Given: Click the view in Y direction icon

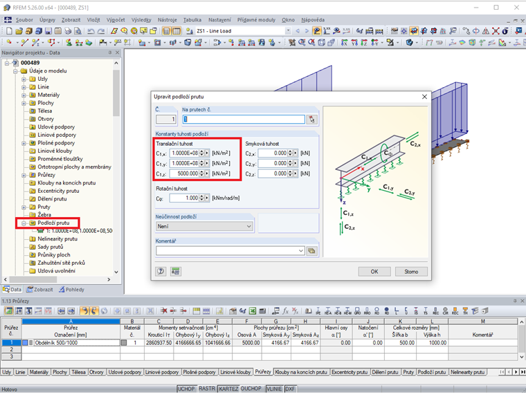Looking at the screenshot, I should click(354, 43).
